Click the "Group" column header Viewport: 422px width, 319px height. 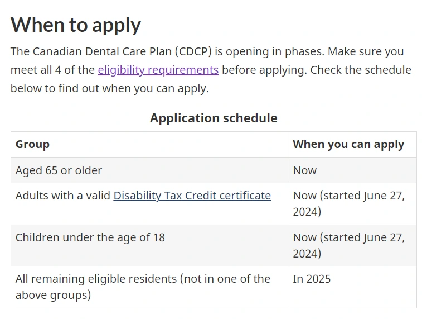coord(32,144)
